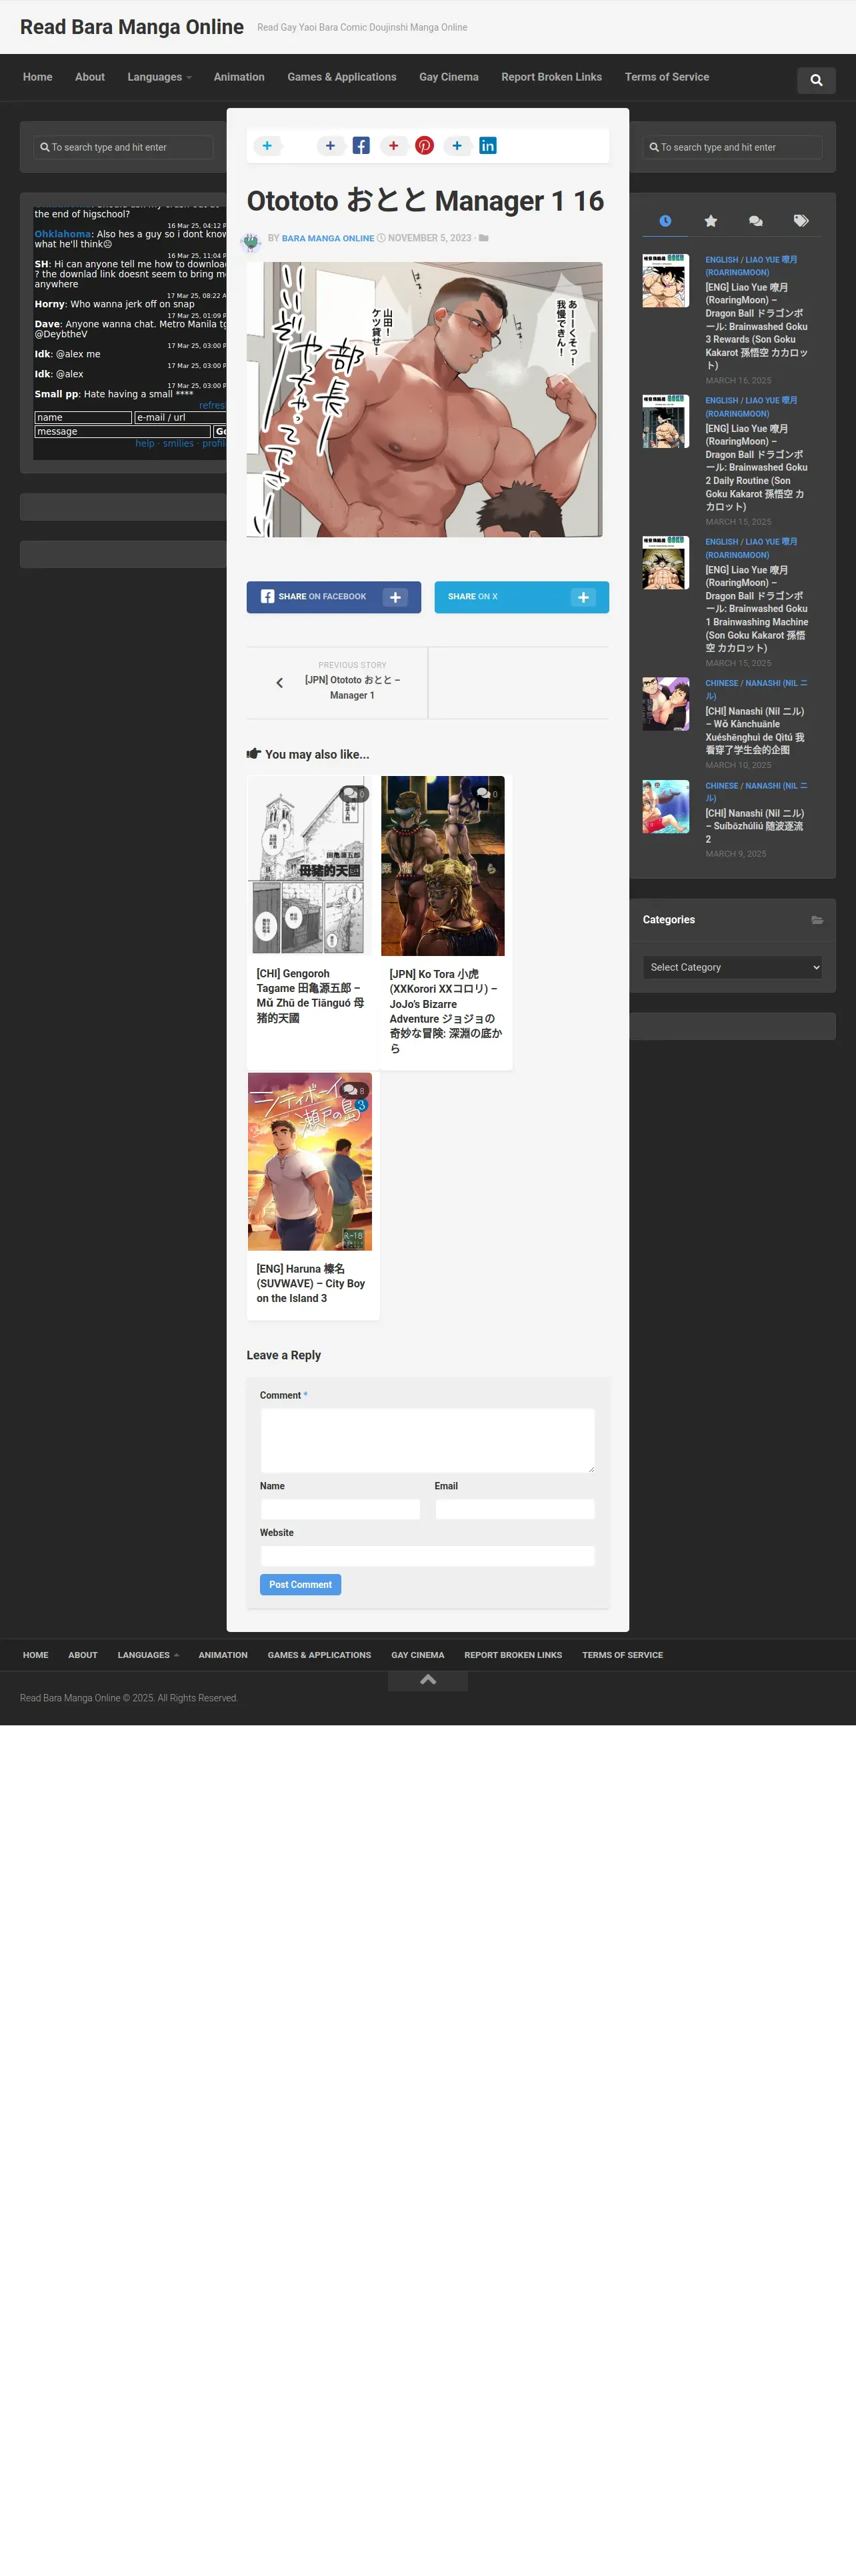Focus right sidebar search field

click(733, 147)
